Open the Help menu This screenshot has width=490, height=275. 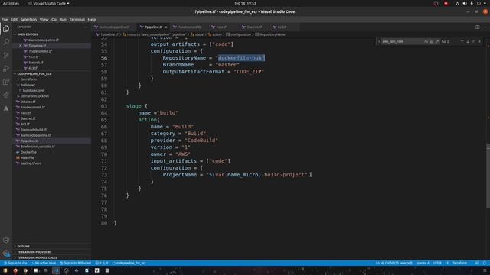click(x=92, y=19)
